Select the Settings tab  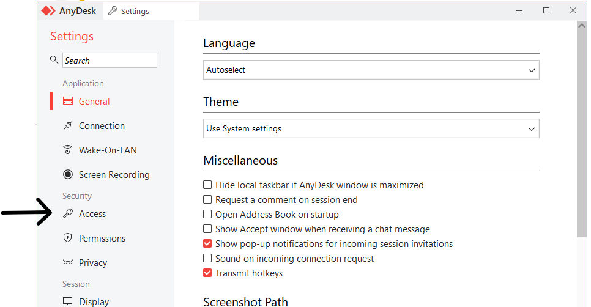[x=151, y=11]
